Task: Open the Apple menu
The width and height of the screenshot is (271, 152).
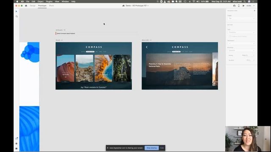Action: click(x=17, y=1)
